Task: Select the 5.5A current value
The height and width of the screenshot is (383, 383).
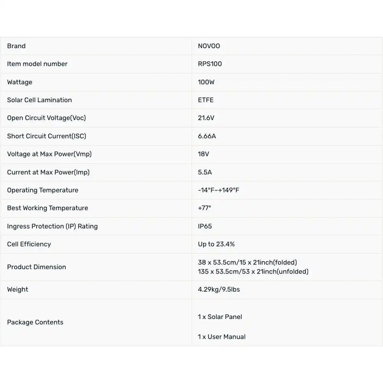Action: point(205,172)
